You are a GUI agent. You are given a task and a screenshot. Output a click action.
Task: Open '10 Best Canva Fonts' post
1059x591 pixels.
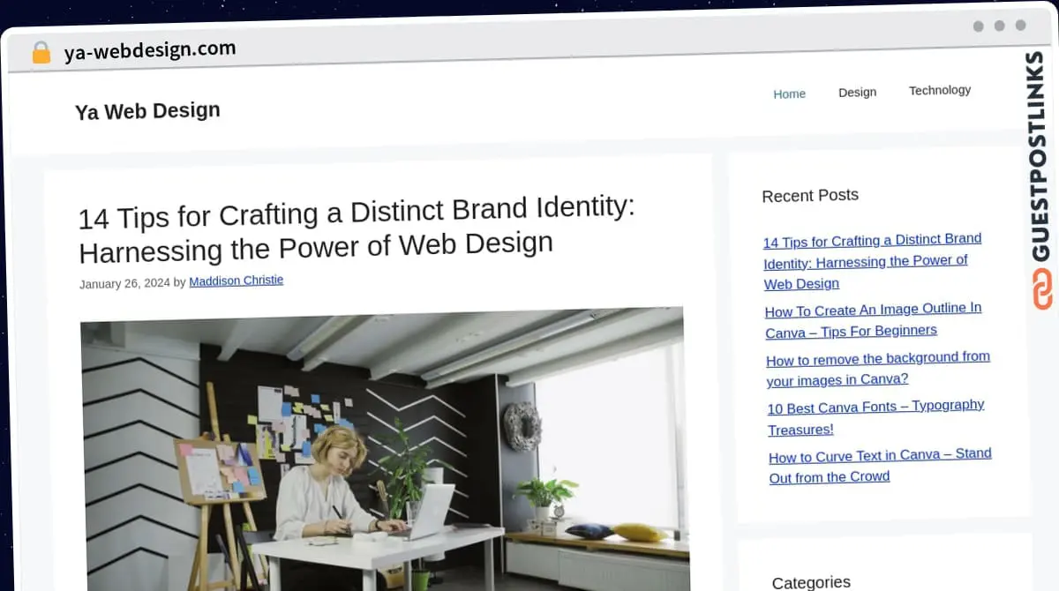pyautogui.click(x=875, y=417)
